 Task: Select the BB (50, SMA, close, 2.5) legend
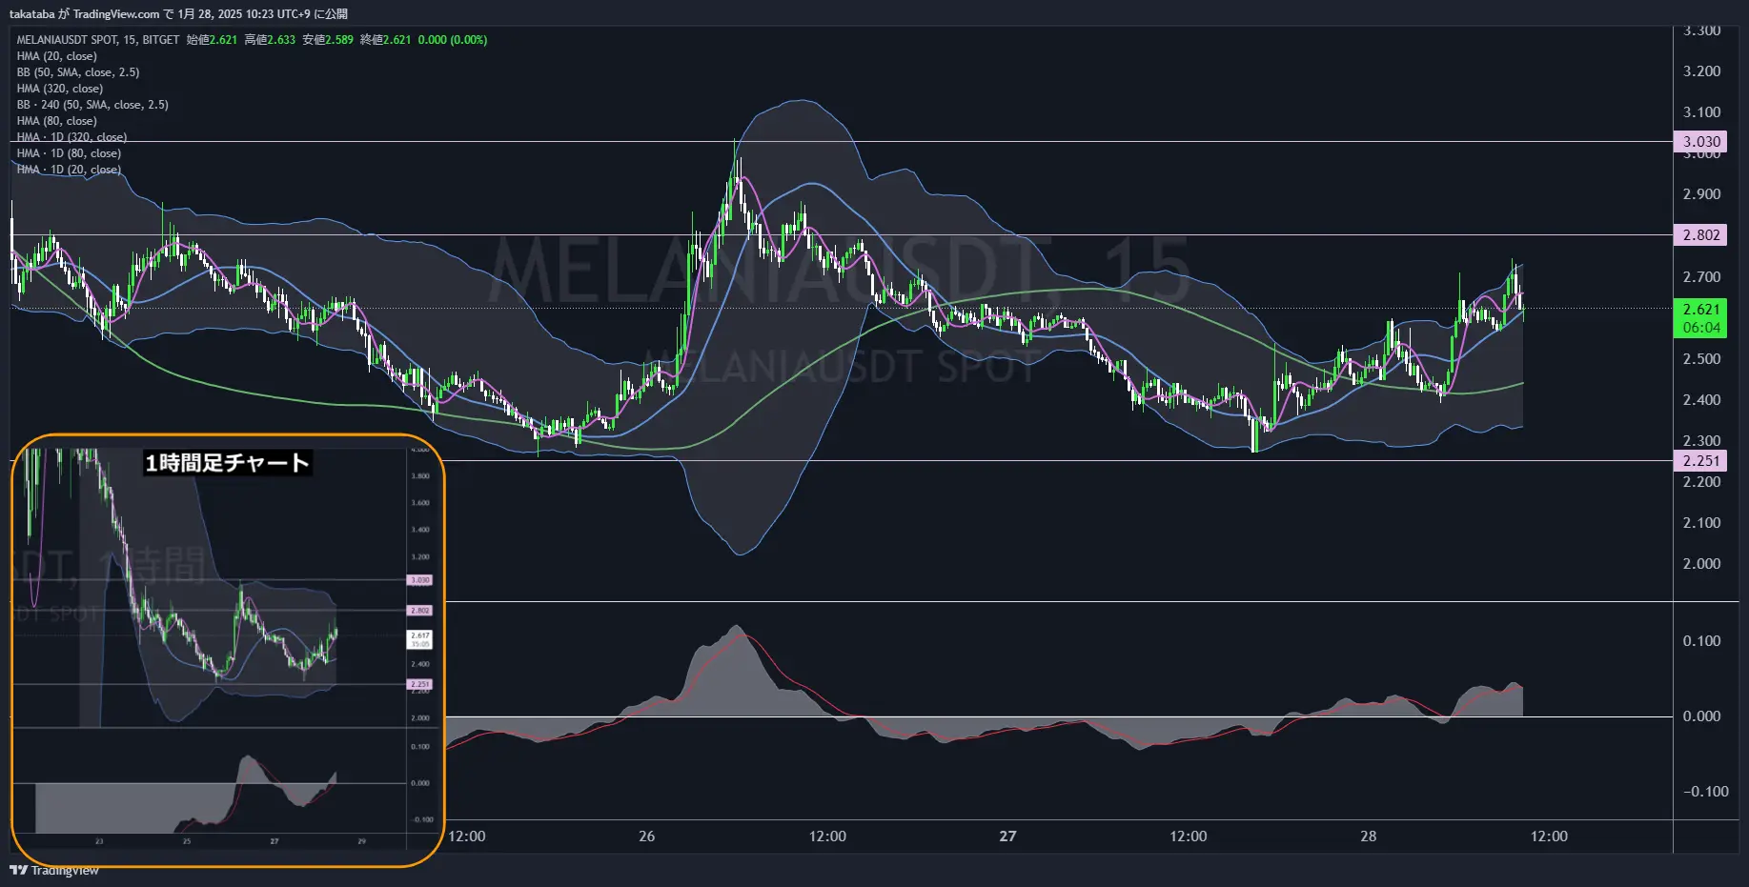[78, 72]
